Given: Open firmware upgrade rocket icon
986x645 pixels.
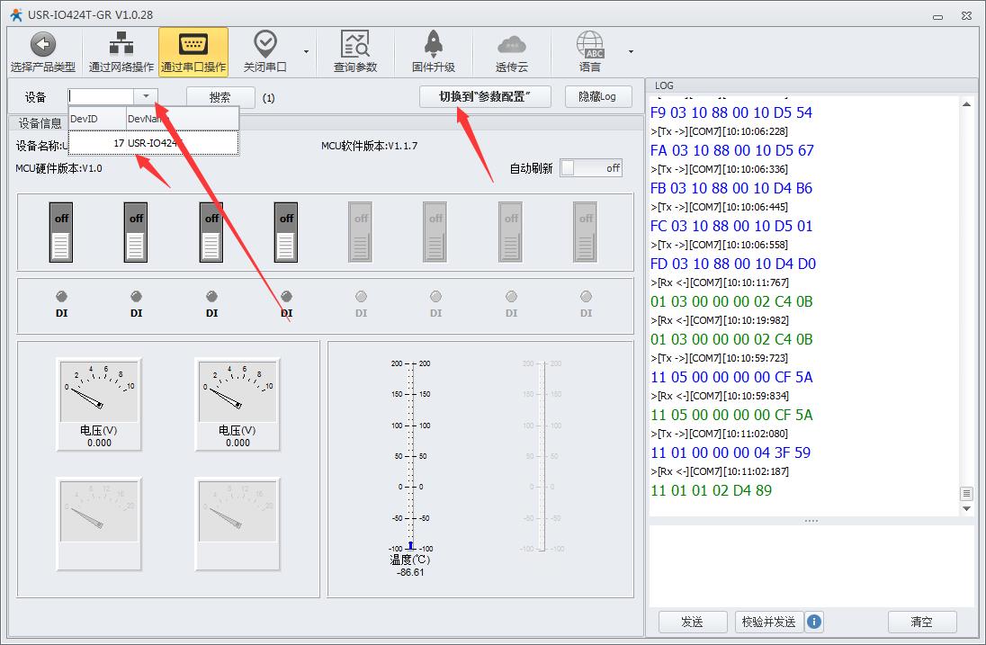Looking at the screenshot, I should [434, 44].
